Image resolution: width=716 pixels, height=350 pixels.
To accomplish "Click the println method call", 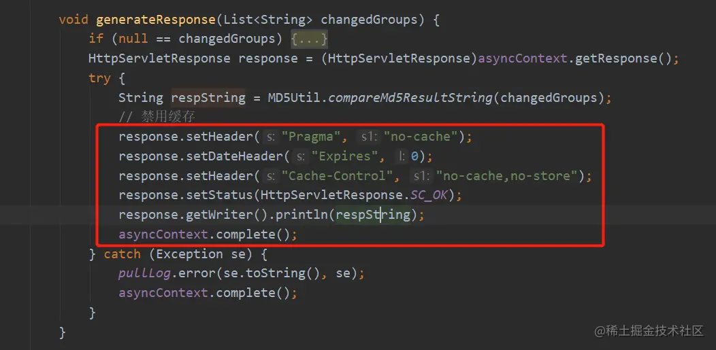I will click(302, 215).
